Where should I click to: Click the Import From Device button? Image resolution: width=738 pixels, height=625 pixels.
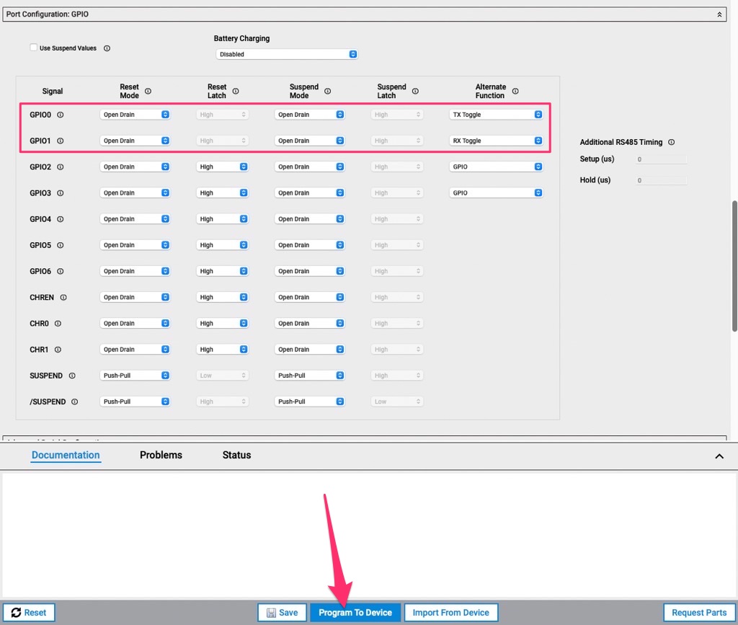[450, 613]
